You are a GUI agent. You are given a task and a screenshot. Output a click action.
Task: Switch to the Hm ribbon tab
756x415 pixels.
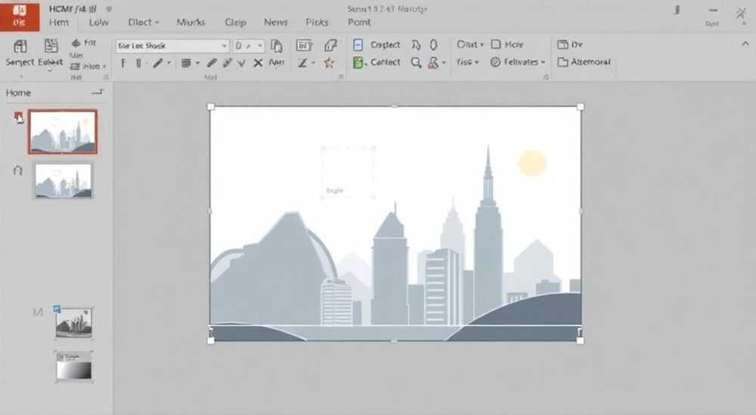click(59, 22)
